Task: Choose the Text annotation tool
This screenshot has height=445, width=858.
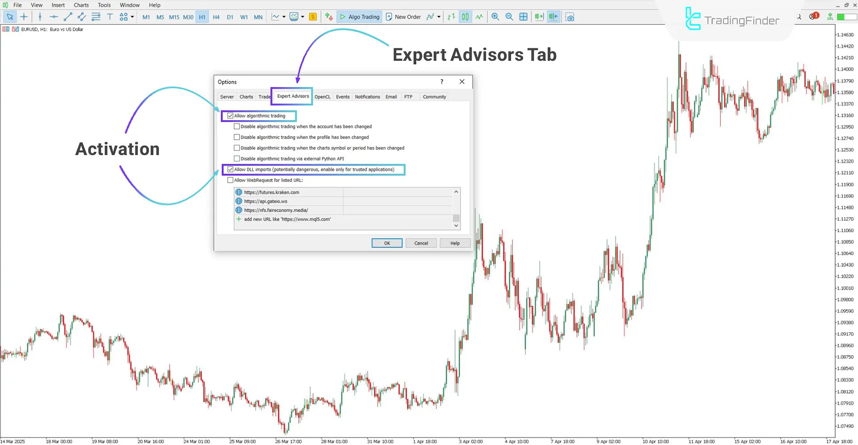Action: pos(110,17)
